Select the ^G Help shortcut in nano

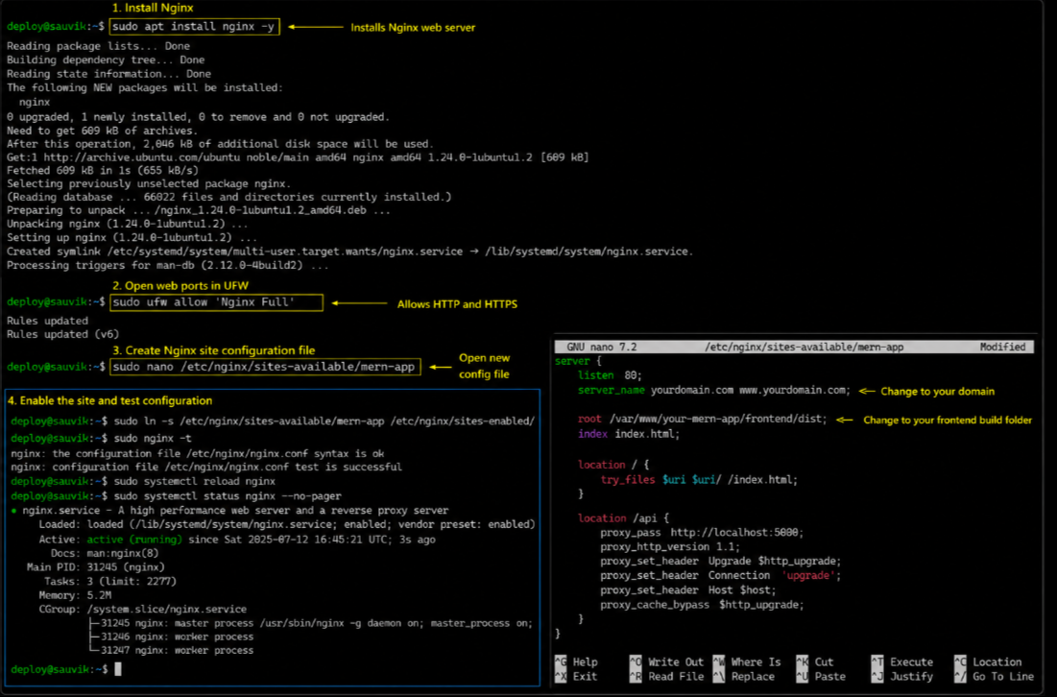pos(576,661)
